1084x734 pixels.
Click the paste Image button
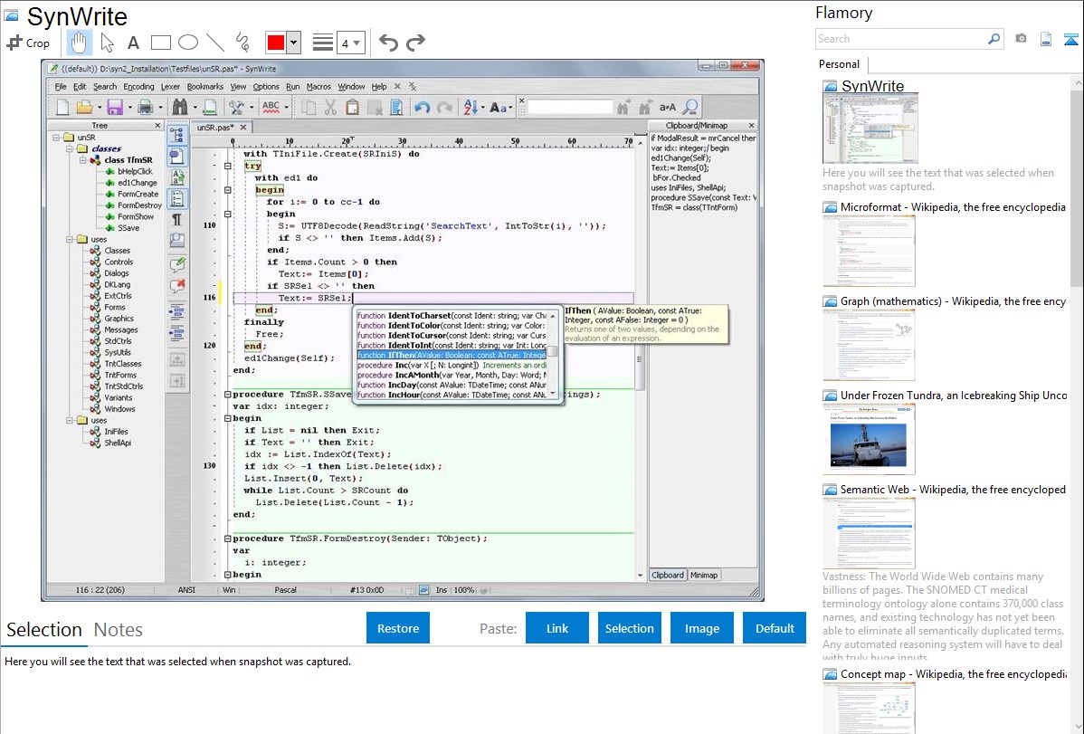[701, 628]
